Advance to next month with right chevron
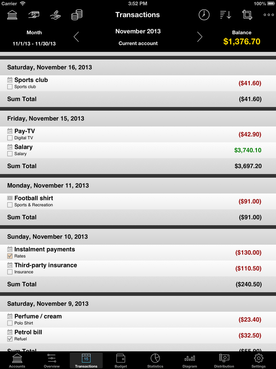Image resolution: width=276 pixels, height=369 pixels. (x=199, y=37)
